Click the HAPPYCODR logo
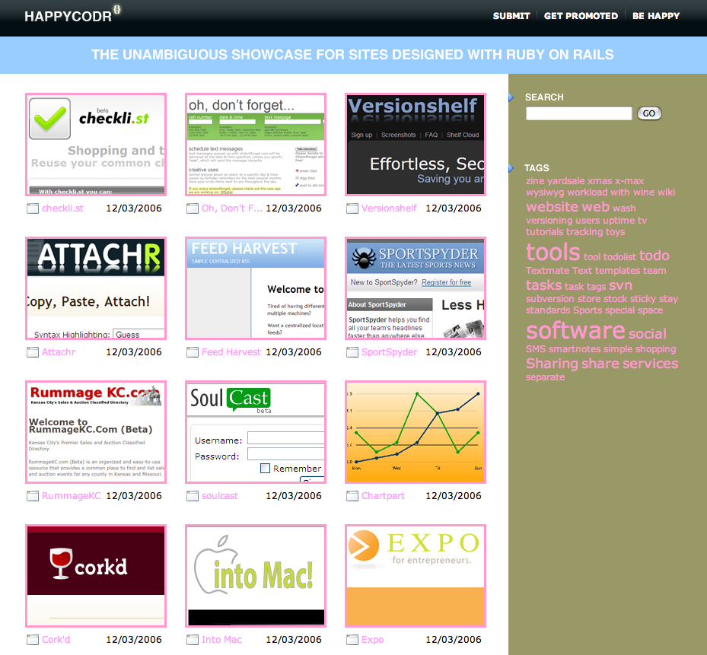707x655 pixels. pyautogui.click(x=72, y=15)
